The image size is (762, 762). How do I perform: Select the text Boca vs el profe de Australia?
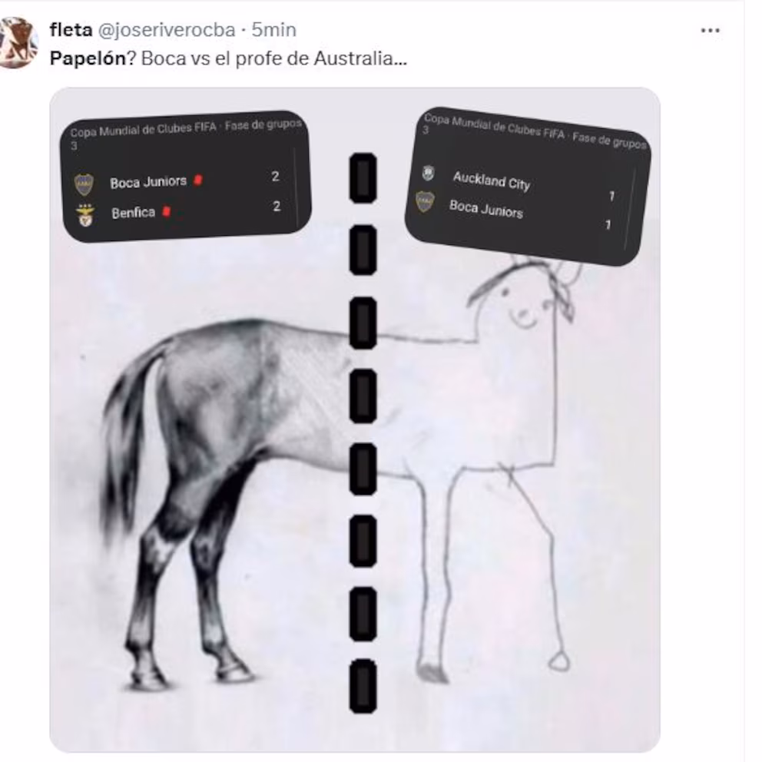(x=274, y=58)
